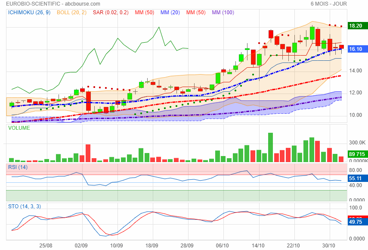368x250 pixels.
Task: Click the first red MM (50) legend label
Action: (x=144, y=12)
